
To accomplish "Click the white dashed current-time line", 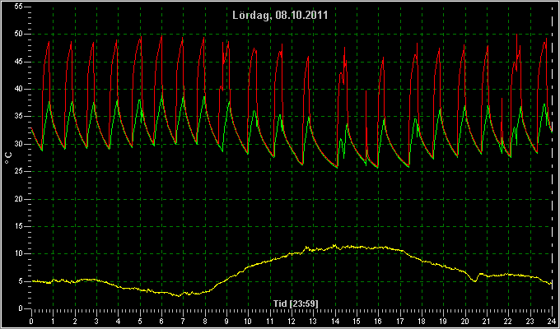I will tap(552, 157).
